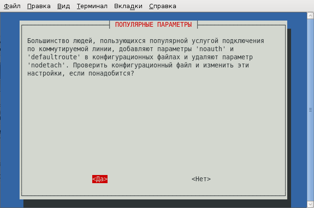Open the Вкладки menu
This screenshot has height=208, width=314.
[128, 6]
